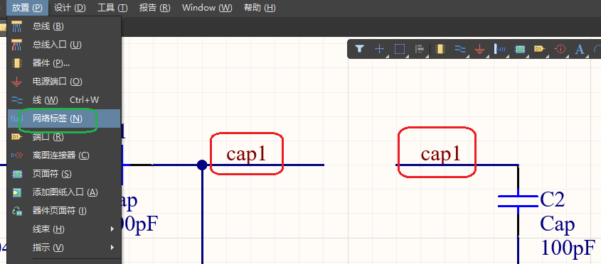601x264 pixels.
Task: Choose 总线 (B) from the menu
Action: pos(64,26)
